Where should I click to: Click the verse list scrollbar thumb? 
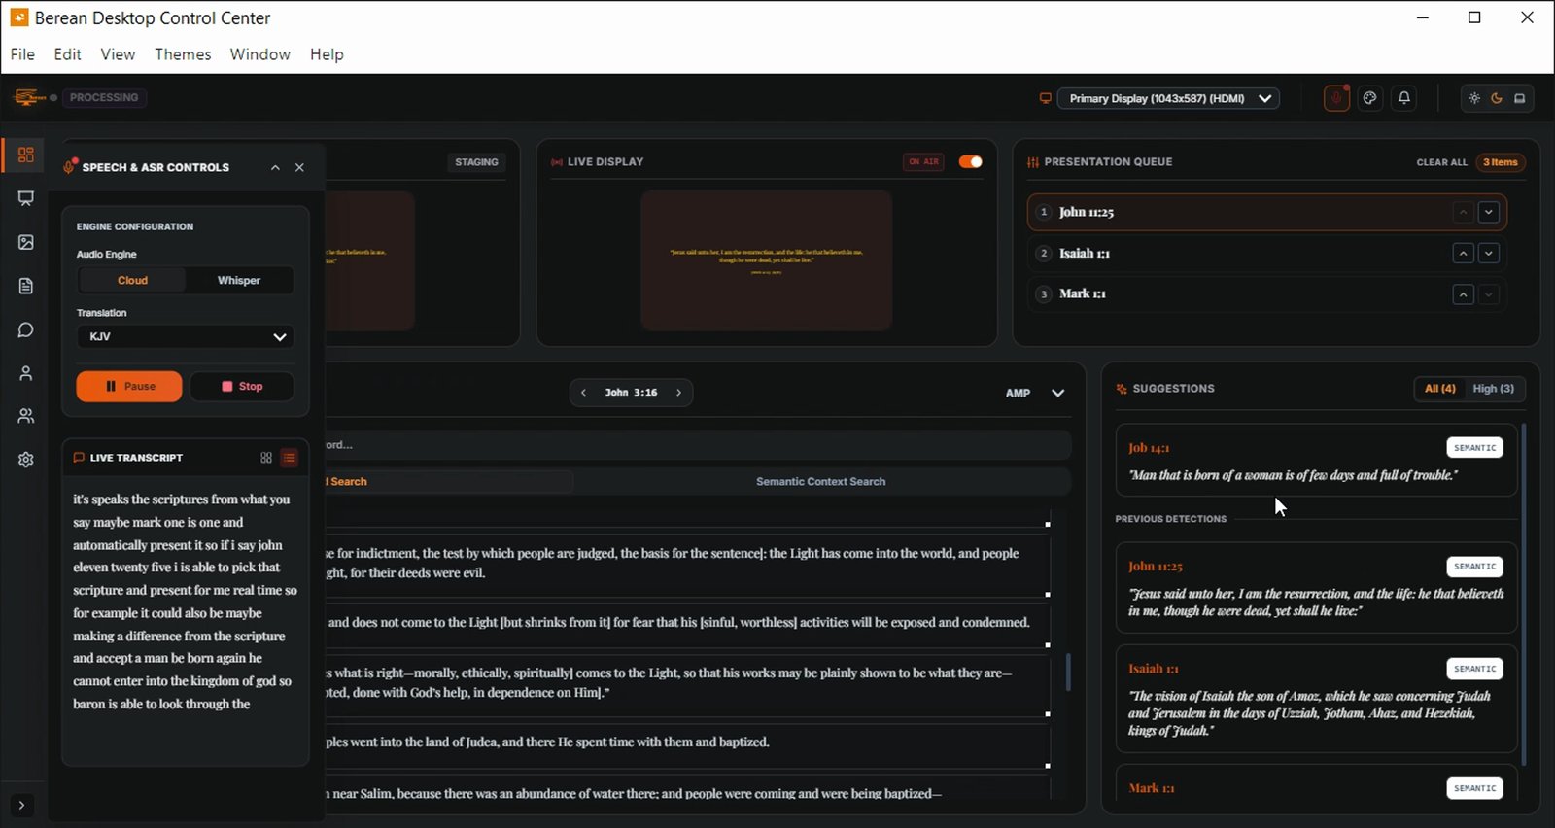(1068, 672)
